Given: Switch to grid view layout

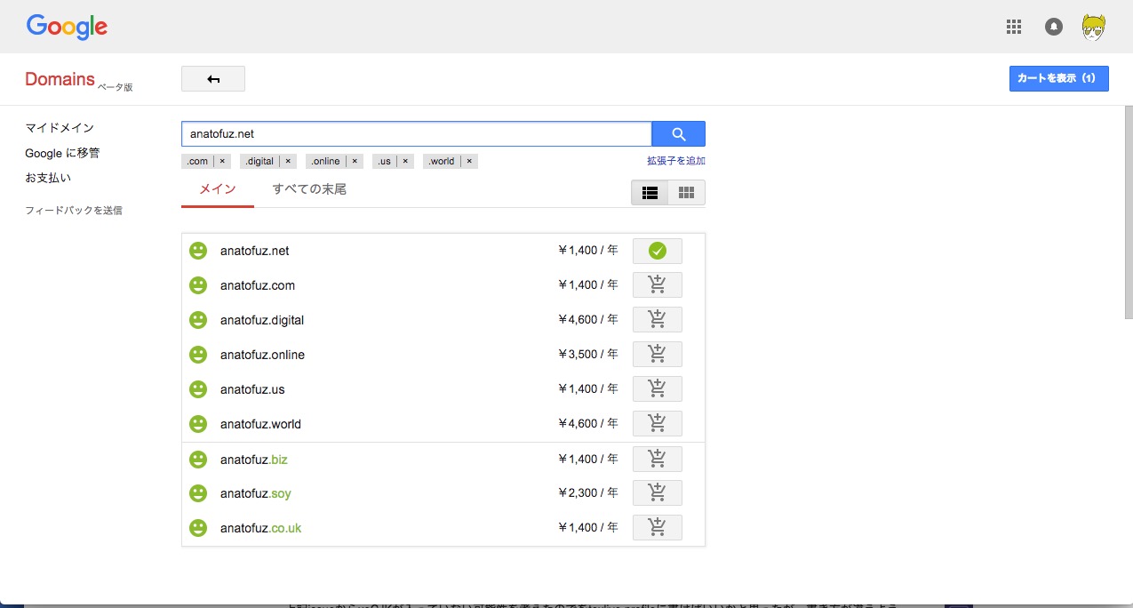Looking at the screenshot, I should [686, 193].
